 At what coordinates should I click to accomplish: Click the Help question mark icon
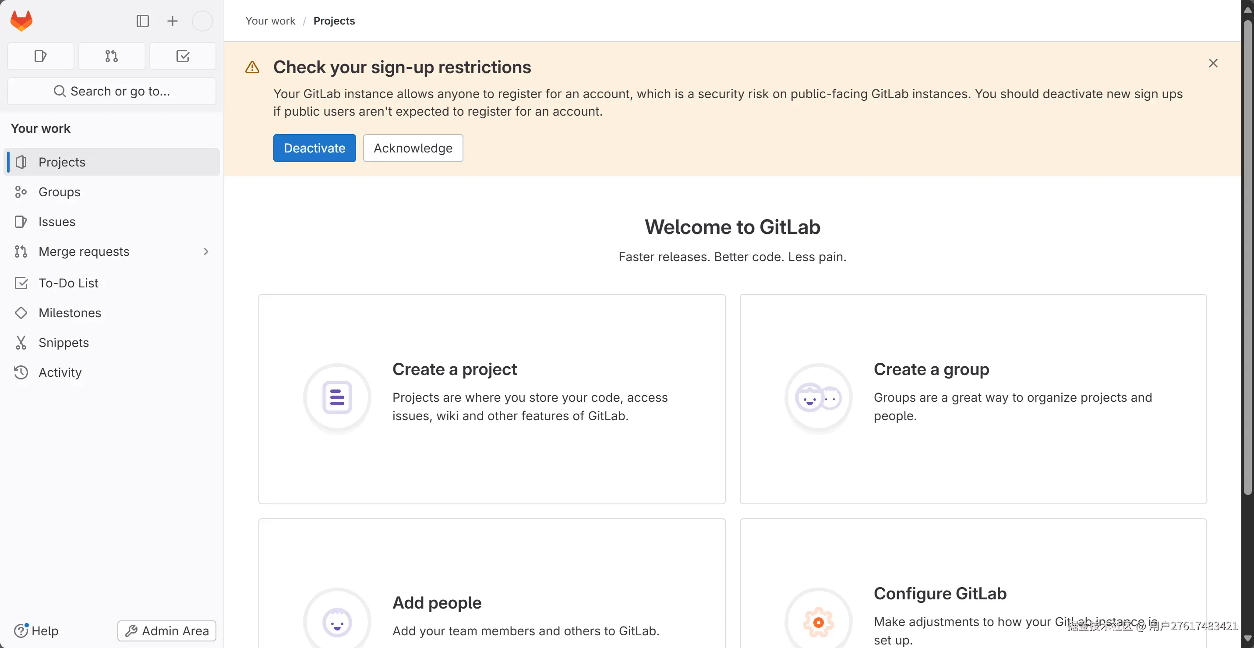(x=21, y=630)
